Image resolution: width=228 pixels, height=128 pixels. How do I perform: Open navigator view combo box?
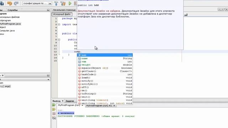tap(25, 80)
